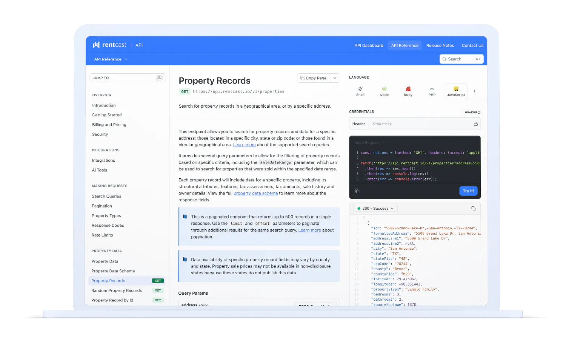Viewport: 566px width, 340px height.
Task: Open the Security sidebar page
Action: click(100, 134)
